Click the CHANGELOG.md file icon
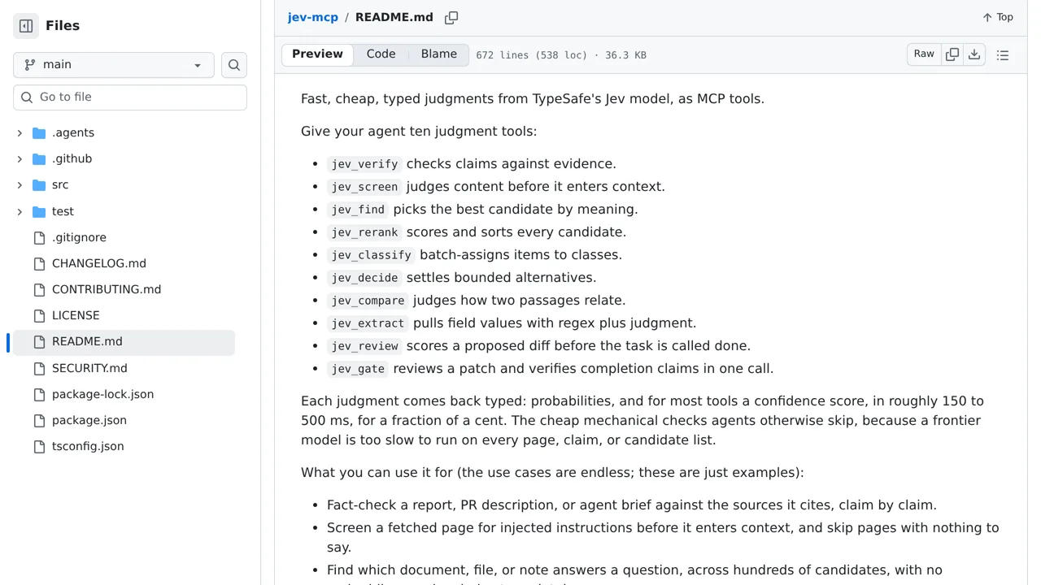 tap(39, 264)
